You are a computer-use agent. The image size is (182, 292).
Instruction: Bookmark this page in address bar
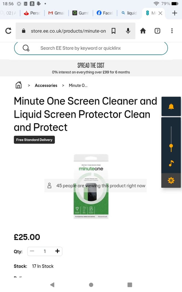(113, 31)
